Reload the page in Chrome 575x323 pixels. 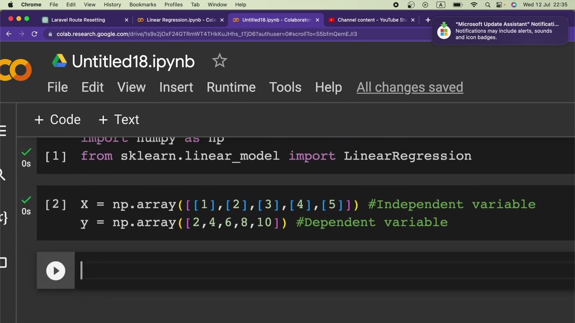(x=34, y=34)
